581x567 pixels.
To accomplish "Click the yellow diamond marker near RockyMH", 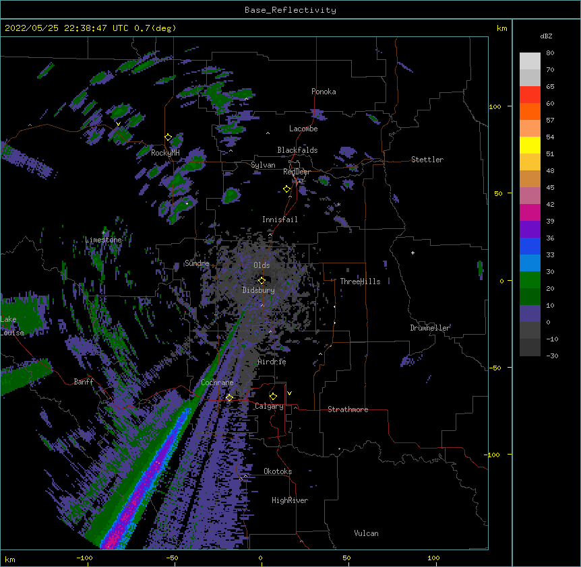I will pos(169,137).
